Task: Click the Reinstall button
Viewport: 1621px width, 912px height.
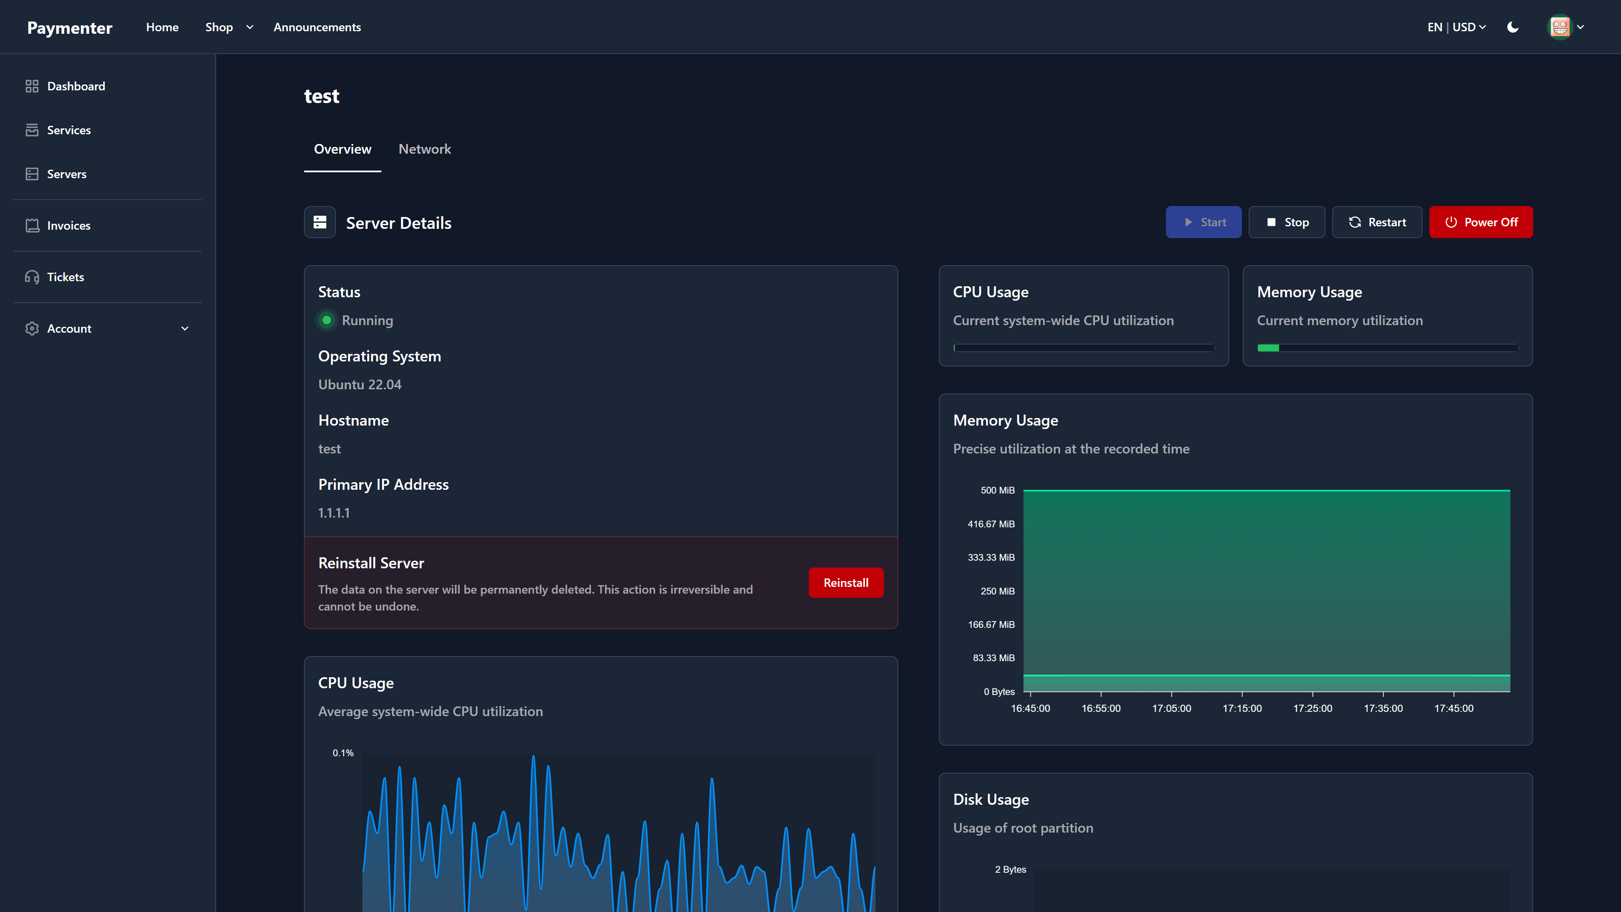Action: [846, 583]
